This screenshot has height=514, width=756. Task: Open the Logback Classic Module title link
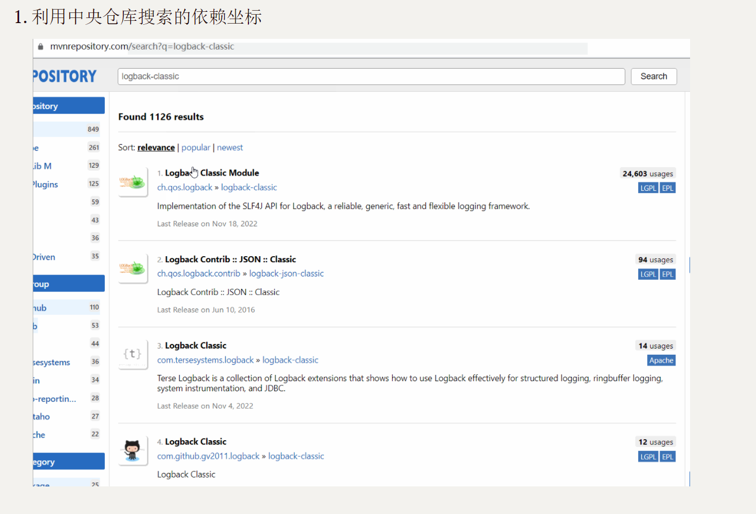click(212, 173)
